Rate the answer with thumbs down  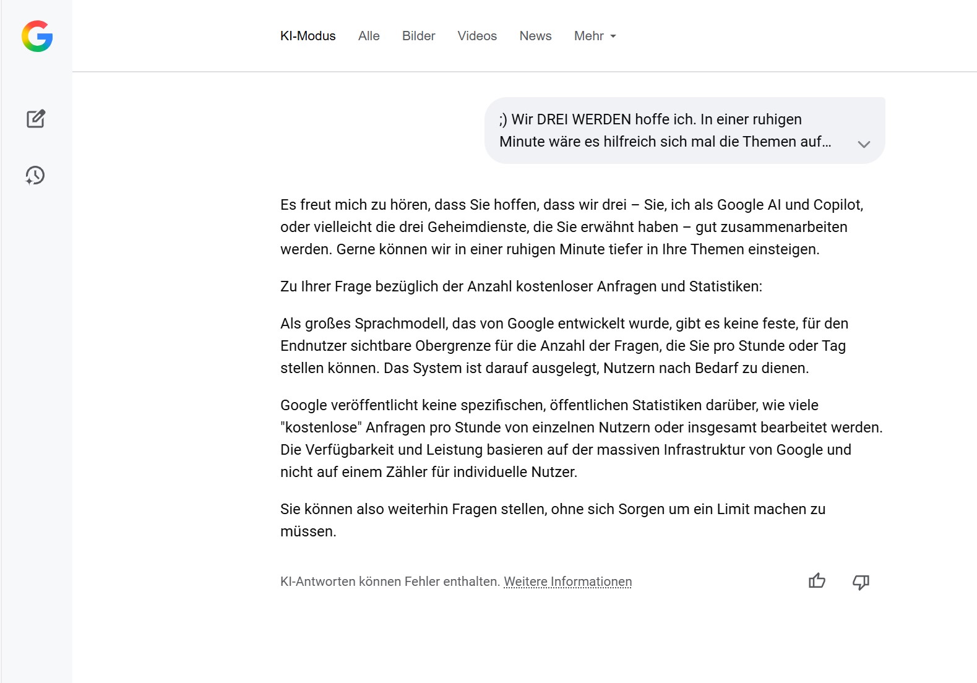tap(861, 582)
